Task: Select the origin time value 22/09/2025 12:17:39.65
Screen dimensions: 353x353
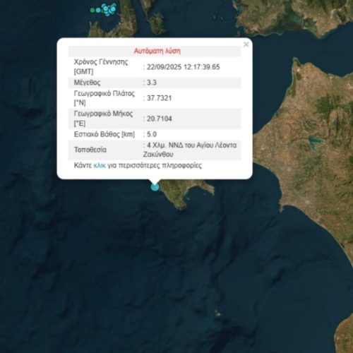Action: (184, 67)
